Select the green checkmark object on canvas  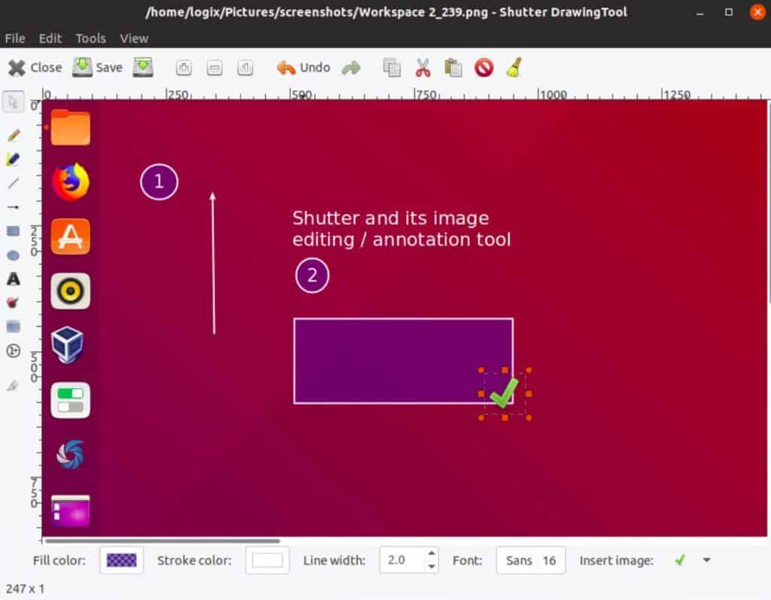point(504,394)
